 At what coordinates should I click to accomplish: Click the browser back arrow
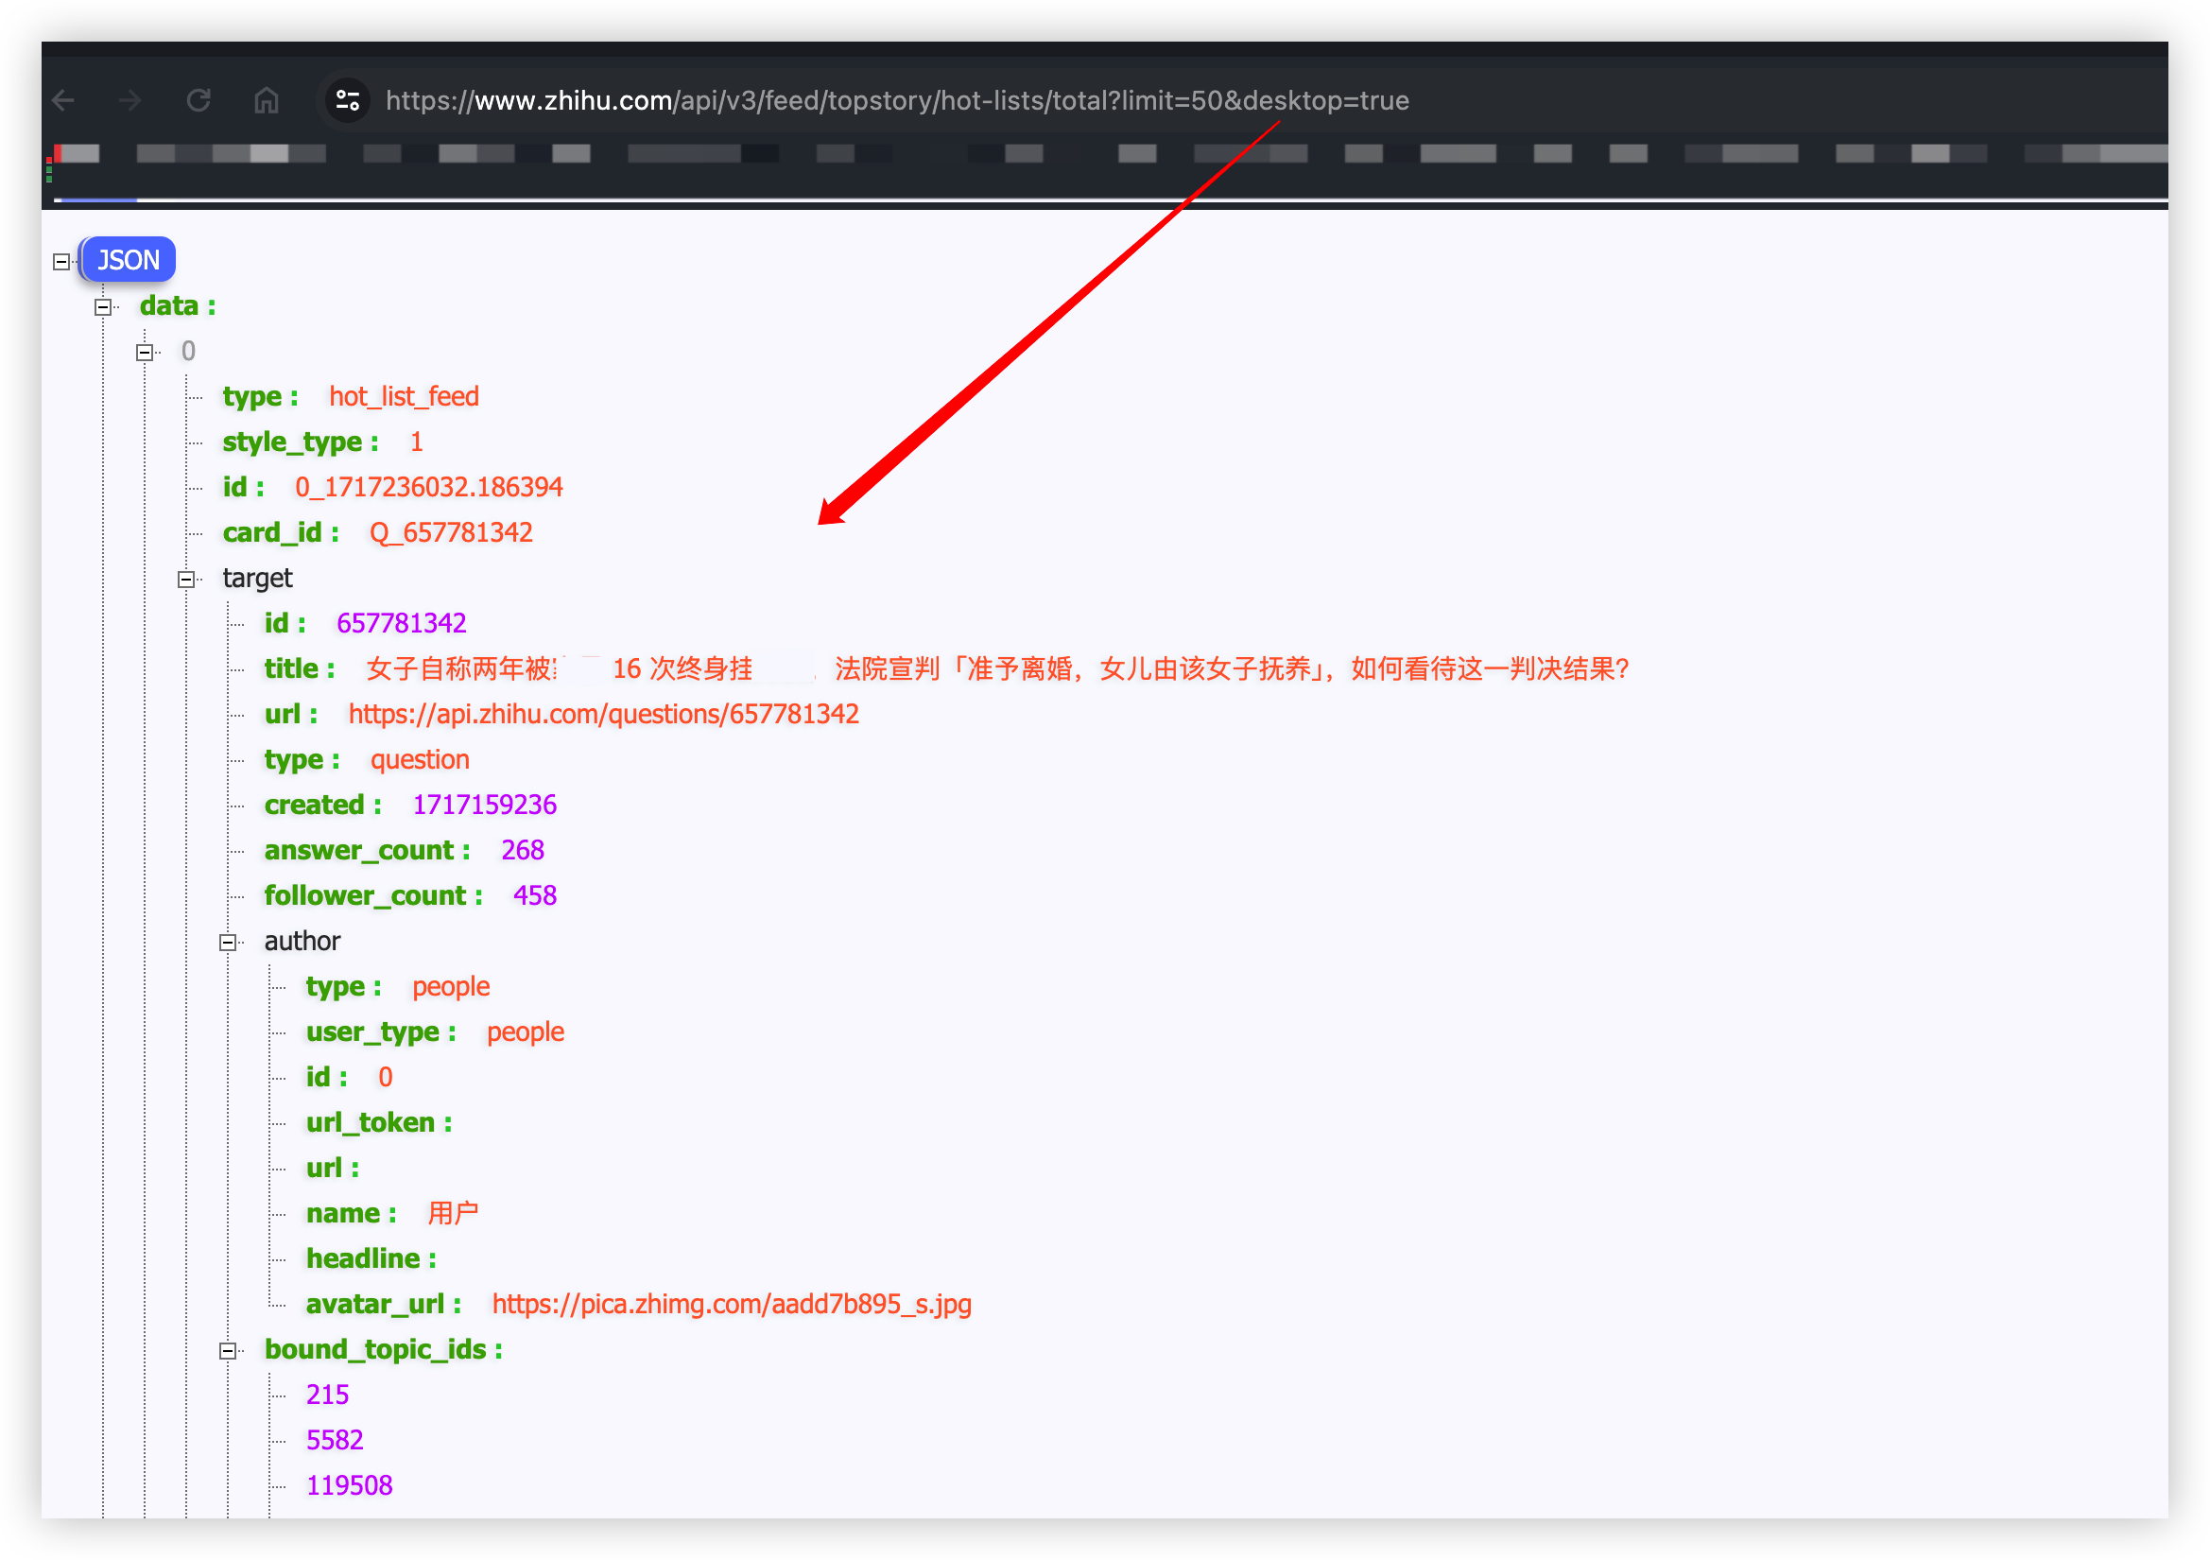63,100
